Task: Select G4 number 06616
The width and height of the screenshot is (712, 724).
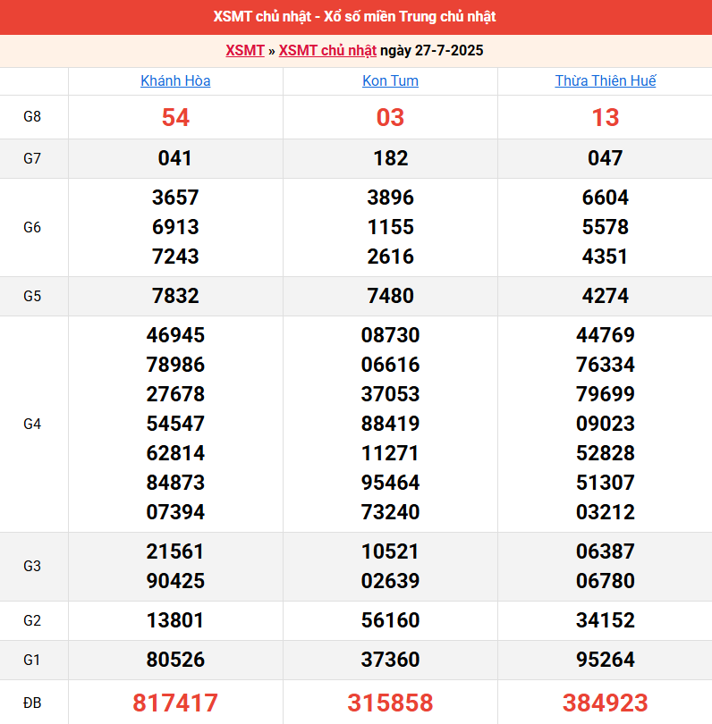Action: [x=390, y=365]
